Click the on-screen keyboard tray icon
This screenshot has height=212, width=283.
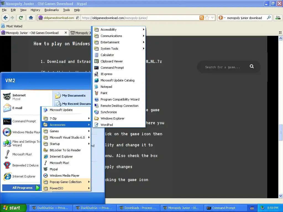(x=252, y=208)
